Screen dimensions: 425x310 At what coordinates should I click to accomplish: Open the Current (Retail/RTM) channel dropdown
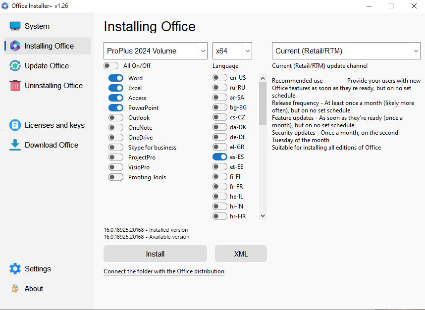click(x=346, y=51)
